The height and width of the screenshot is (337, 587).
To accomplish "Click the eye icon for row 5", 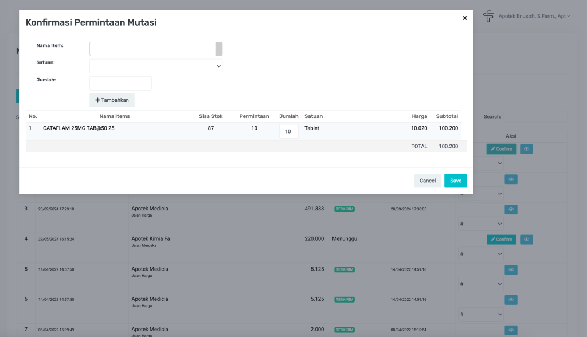I will tap(511, 269).
